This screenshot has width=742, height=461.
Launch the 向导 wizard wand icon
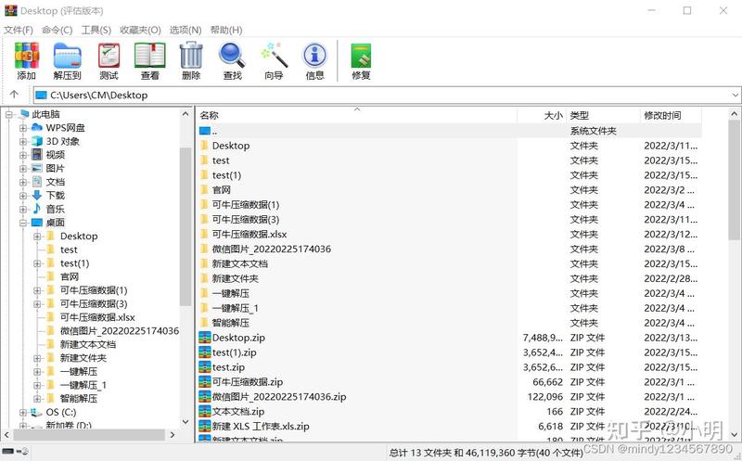pos(274,56)
